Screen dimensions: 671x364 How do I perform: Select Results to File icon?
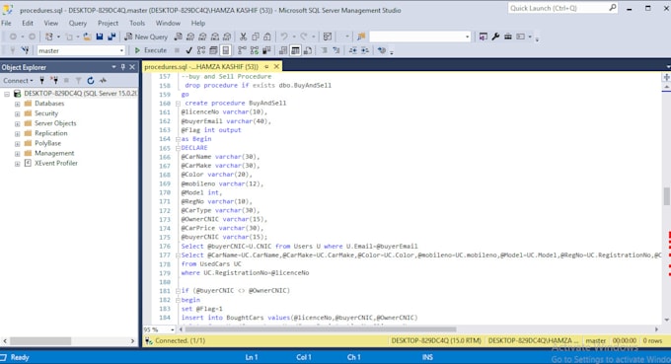[x=308, y=50]
